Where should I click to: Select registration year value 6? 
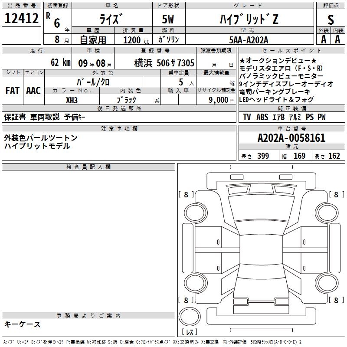coord(57,23)
